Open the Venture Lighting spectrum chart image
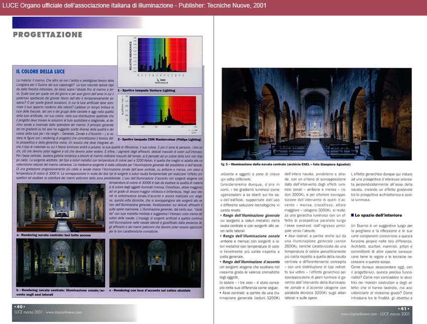This screenshot has height=324, width=427. coord(160,61)
